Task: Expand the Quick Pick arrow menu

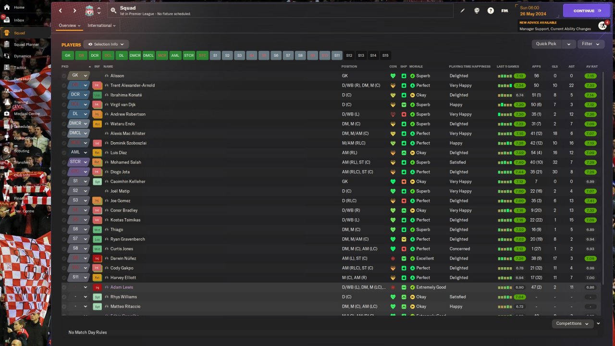Action: pos(569,44)
